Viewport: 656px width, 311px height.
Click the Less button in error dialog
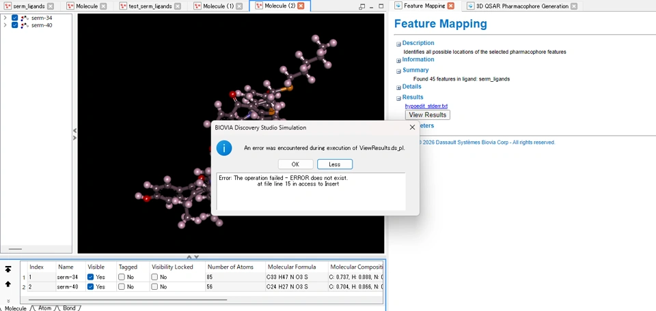pos(335,164)
